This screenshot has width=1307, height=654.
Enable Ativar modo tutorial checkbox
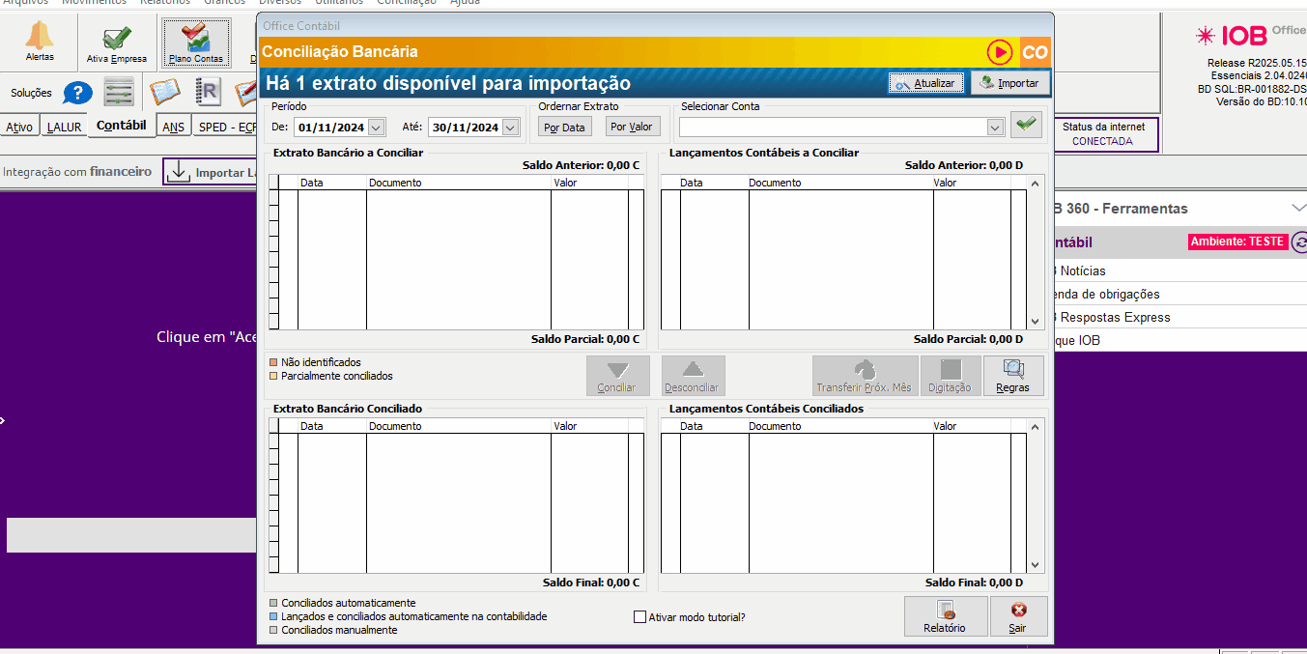(639, 617)
